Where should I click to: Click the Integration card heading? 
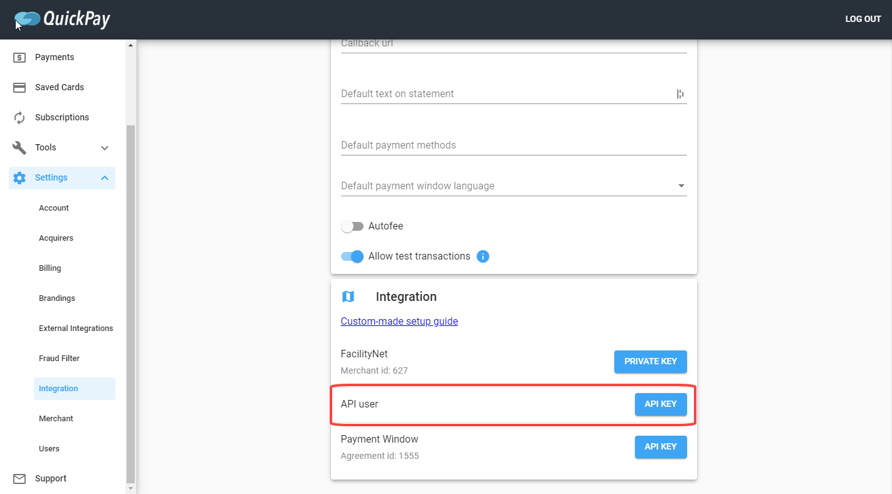point(406,297)
